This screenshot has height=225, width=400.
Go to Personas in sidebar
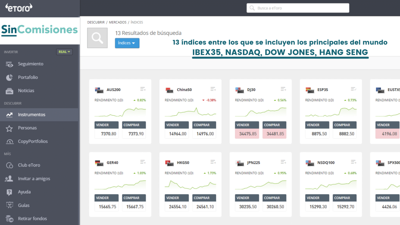point(27,128)
